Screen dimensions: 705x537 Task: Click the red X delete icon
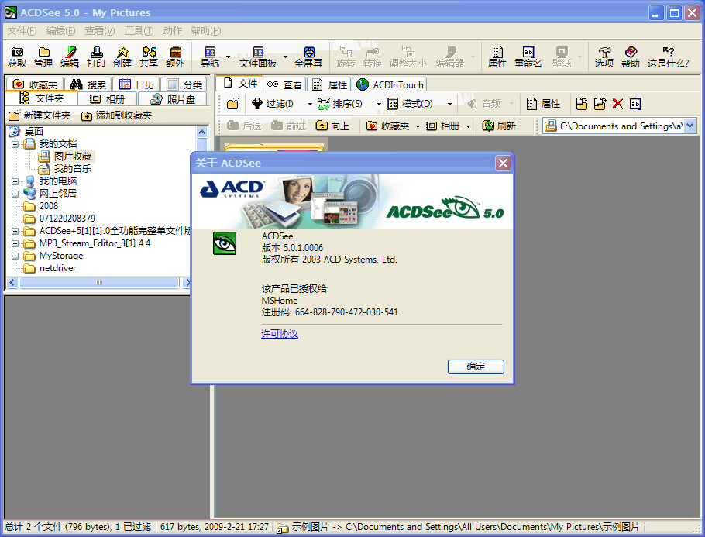click(x=617, y=104)
